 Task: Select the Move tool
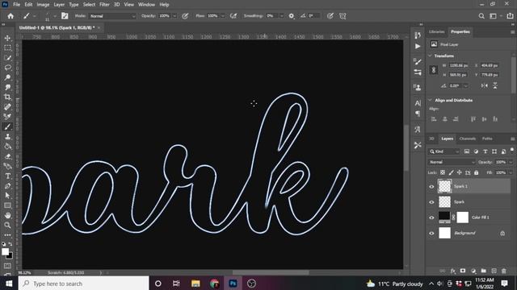(7, 38)
